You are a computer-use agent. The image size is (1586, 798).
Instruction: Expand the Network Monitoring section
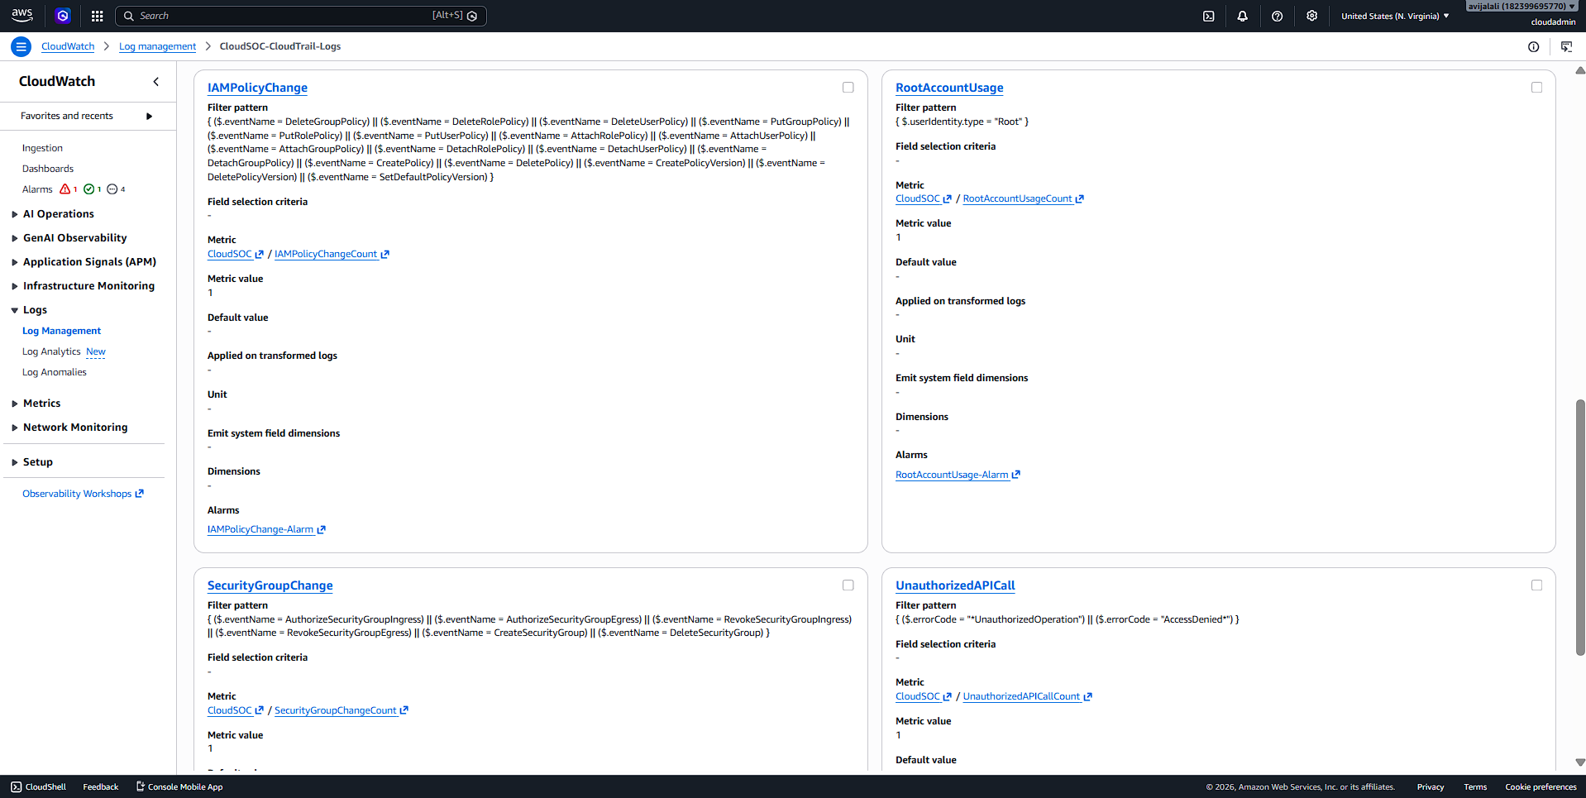click(15, 428)
